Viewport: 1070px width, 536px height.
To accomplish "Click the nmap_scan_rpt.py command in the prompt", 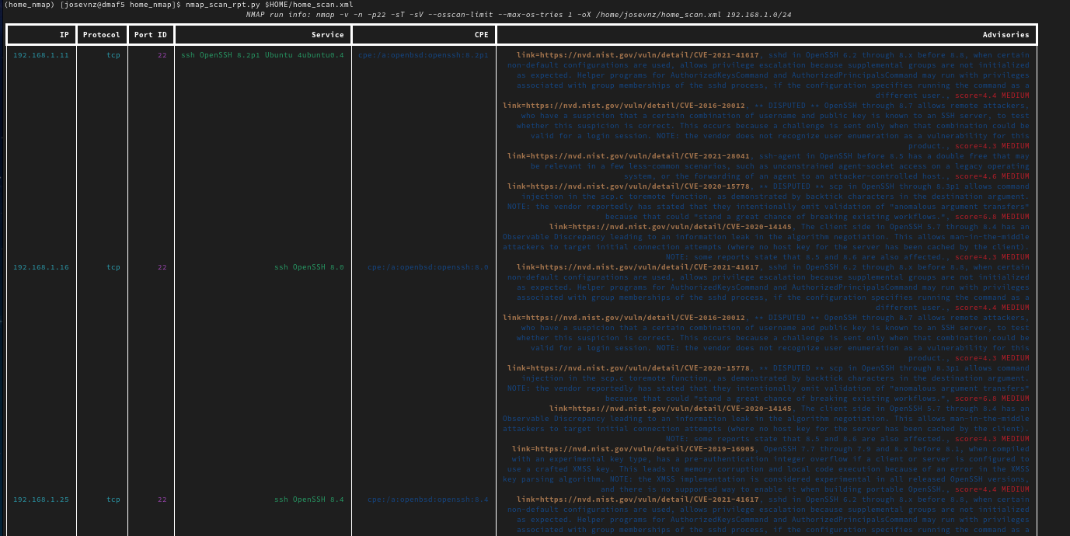I will (x=222, y=5).
